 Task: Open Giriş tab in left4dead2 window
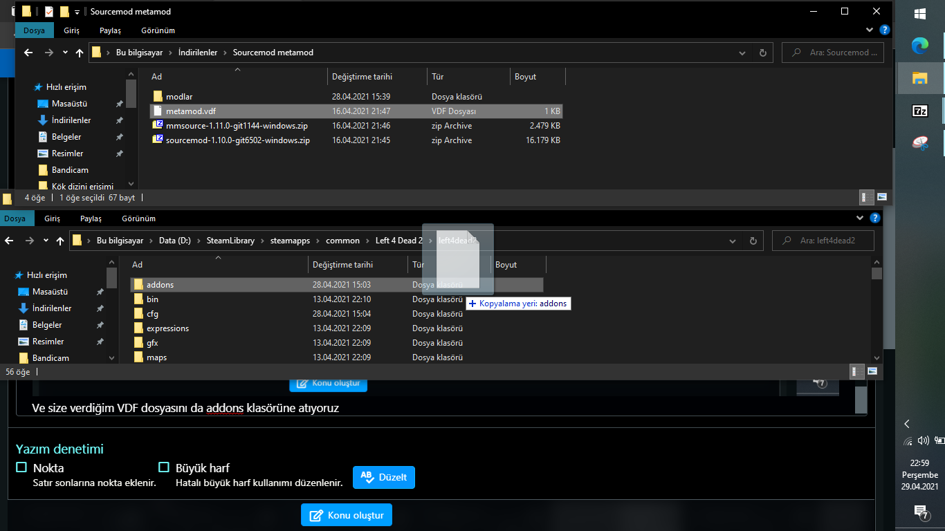point(53,218)
